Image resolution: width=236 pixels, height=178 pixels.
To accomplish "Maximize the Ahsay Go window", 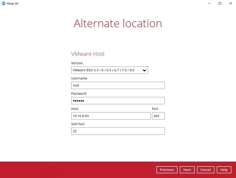I will pyautogui.click(x=220, y=3).
